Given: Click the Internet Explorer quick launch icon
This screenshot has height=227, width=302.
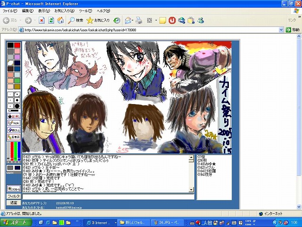Looking at the screenshot, I should [48, 223].
